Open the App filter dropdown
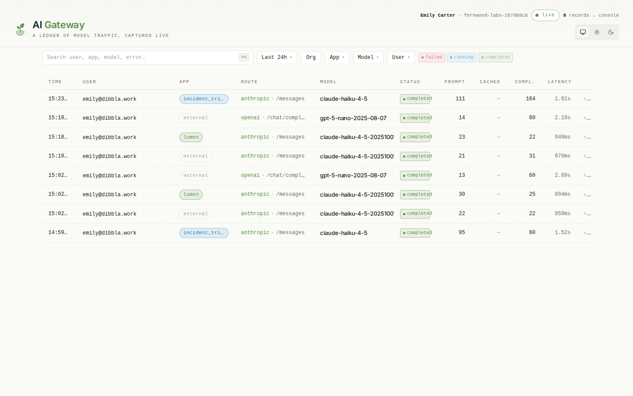This screenshot has height=396, width=633. pos(337,57)
